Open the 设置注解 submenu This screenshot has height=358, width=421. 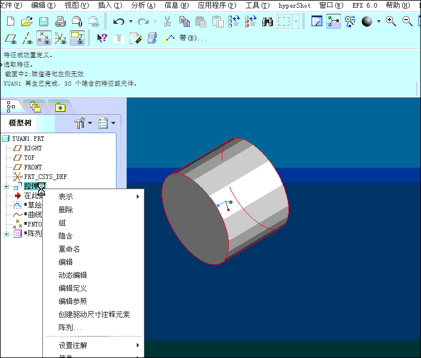(x=93, y=346)
